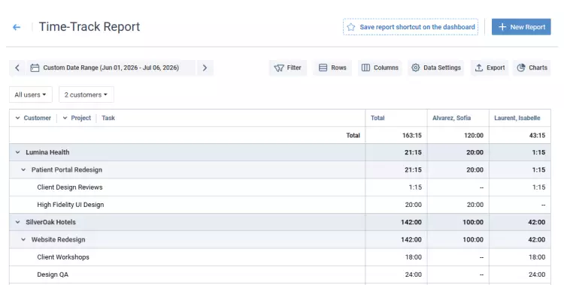Click the Laurent, Isabelle column header
Viewport: 564px width, 285px height.
pyautogui.click(x=517, y=118)
